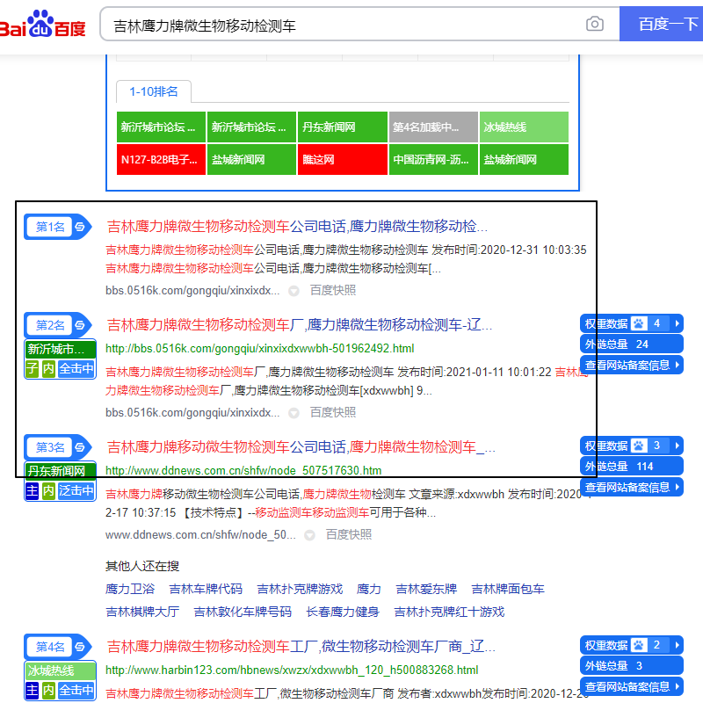Search related term 吉林敦化车牌号码

(243, 612)
